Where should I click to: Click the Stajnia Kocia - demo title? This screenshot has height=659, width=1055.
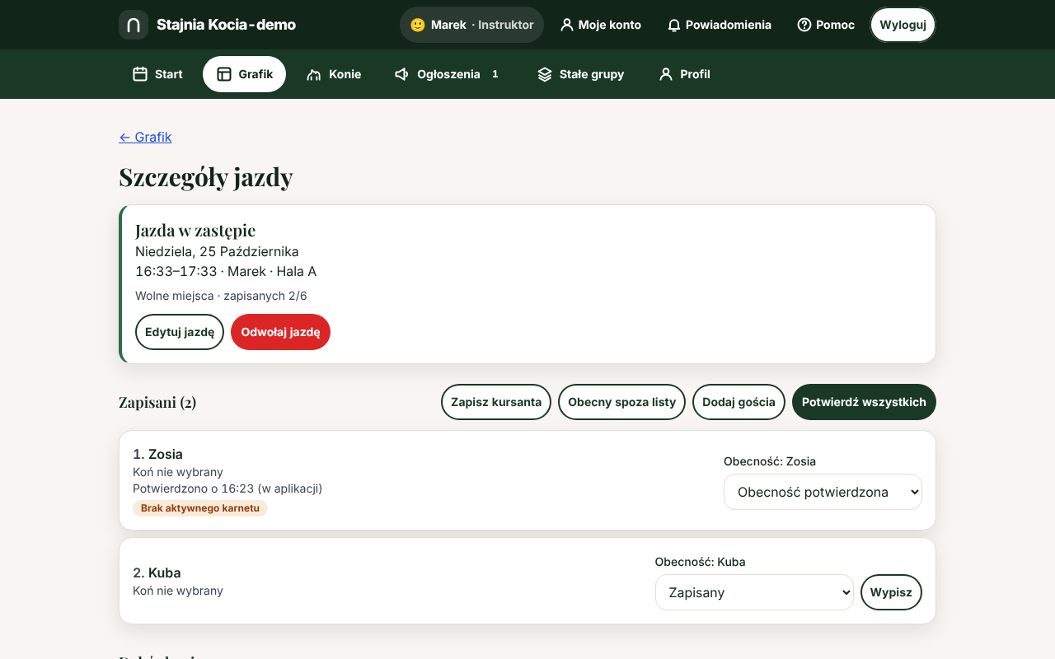[x=226, y=25]
